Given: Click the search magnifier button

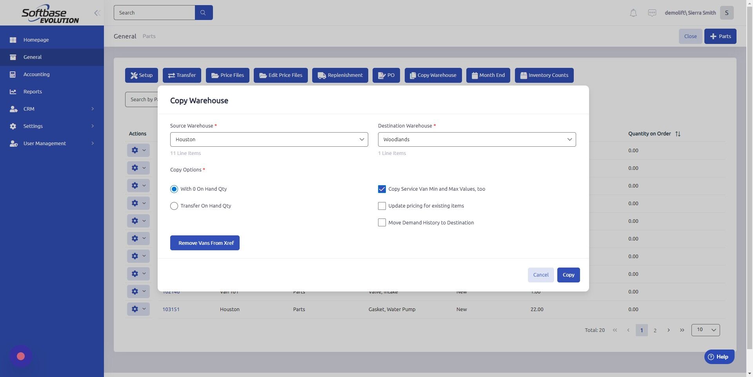Looking at the screenshot, I should point(204,13).
